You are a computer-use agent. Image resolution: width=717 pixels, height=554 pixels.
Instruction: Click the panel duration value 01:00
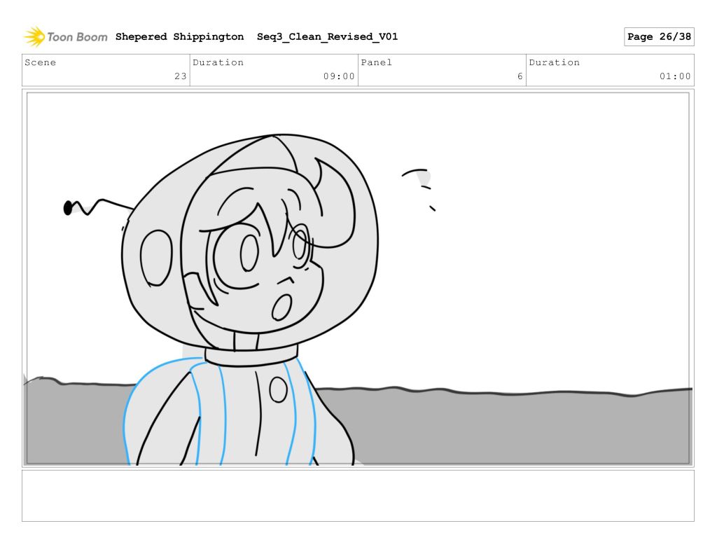[675, 76]
